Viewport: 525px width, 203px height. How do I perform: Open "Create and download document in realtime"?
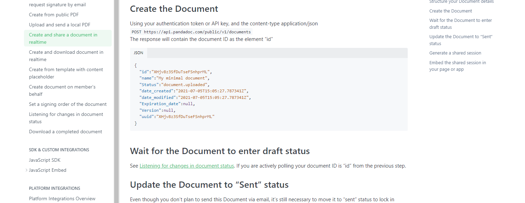click(66, 56)
